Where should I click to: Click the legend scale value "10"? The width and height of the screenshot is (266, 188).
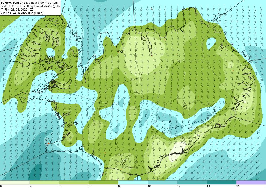pyautogui.click(x=149, y=186)
